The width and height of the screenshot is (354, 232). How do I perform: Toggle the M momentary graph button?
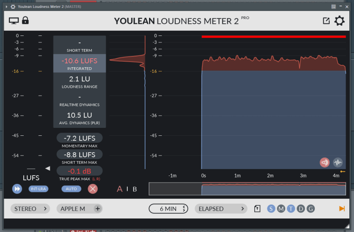(281, 209)
